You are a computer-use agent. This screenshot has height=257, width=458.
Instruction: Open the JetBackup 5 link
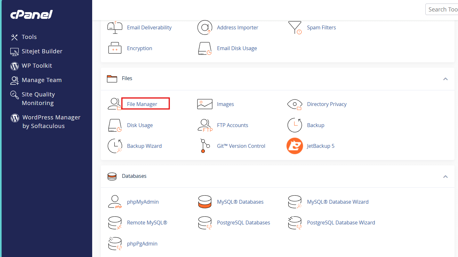[321, 146]
